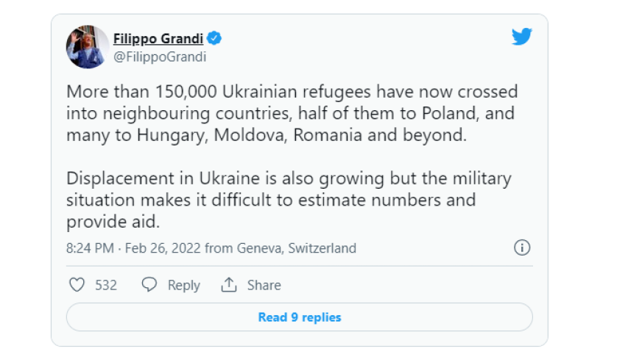Click the Share text label
This screenshot has height=354, width=631.
[264, 285]
